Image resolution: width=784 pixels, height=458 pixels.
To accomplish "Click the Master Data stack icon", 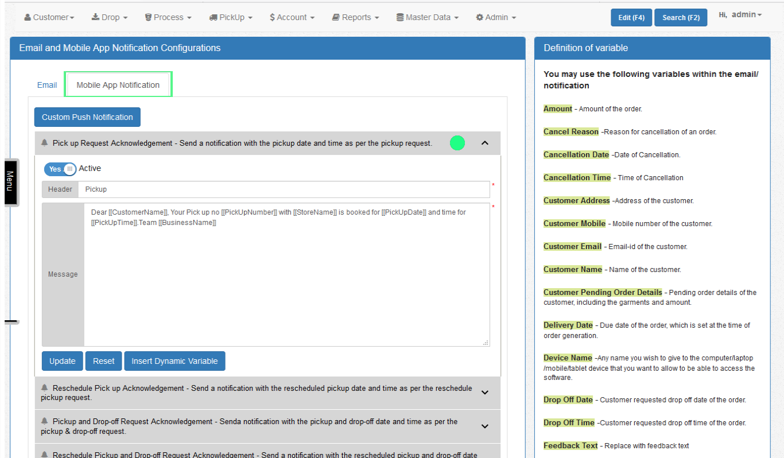I will coord(400,17).
